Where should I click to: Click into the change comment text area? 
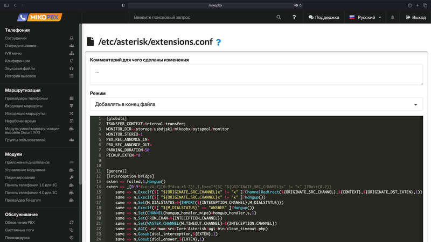[256, 75]
